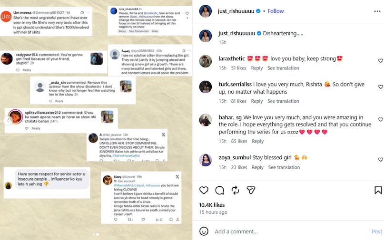Image resolution: width=384 pixels, height=240 pixels.
Task: Like turk.serriallss's comment heart
Action: click(x=380, y=87)
